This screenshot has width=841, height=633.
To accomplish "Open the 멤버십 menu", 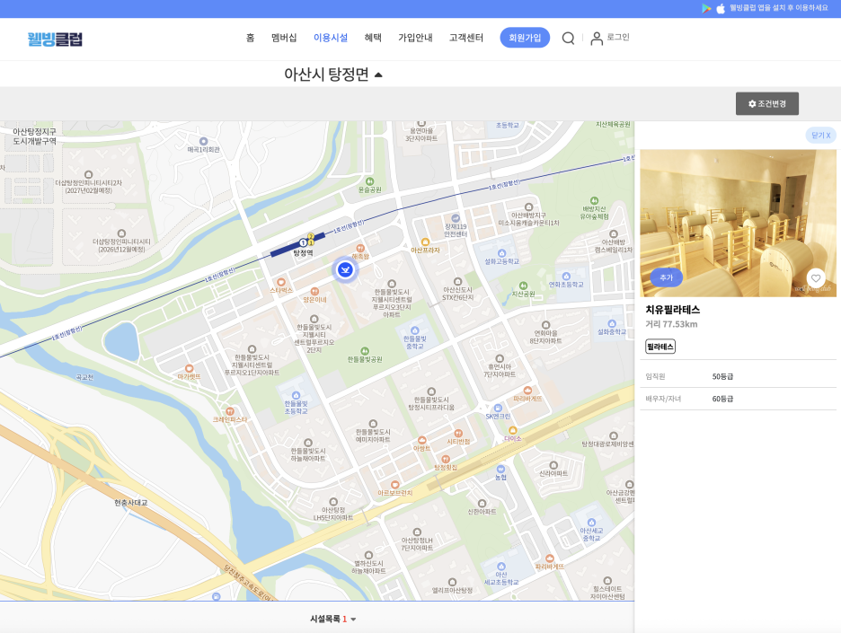I will tap(284, 38).
